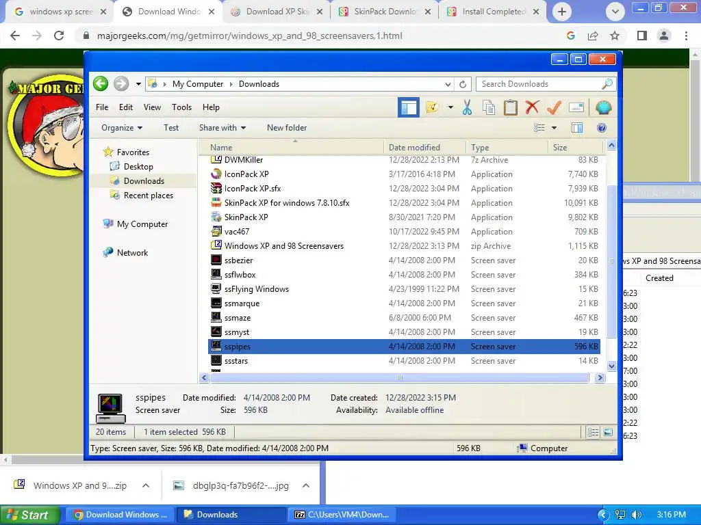Screen dimensions: 701x525
Task: Open the Tools menu
Action: pos(181,107)
